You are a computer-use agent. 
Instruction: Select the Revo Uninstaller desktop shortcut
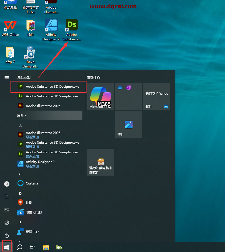(x=31, y=57)
